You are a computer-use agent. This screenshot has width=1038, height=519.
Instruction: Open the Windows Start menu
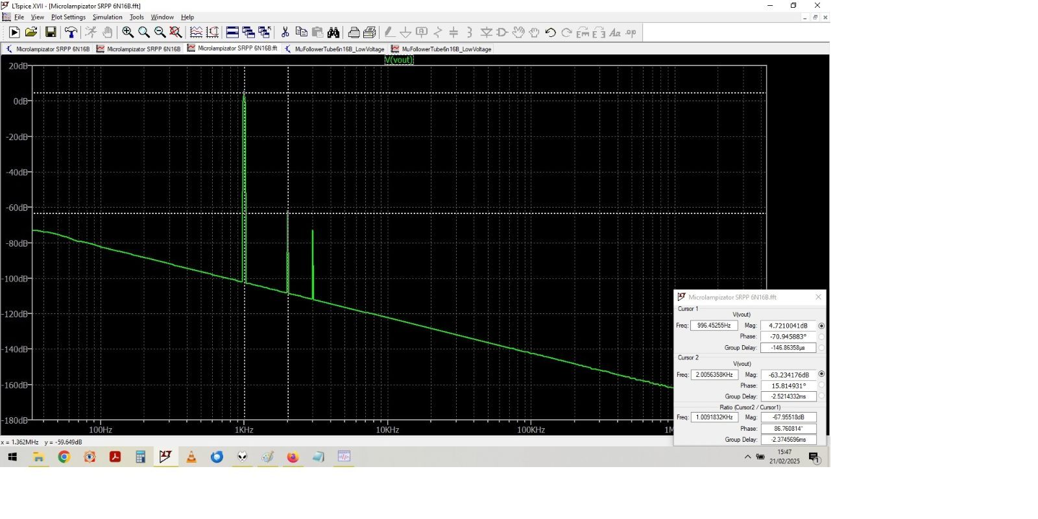12,457
